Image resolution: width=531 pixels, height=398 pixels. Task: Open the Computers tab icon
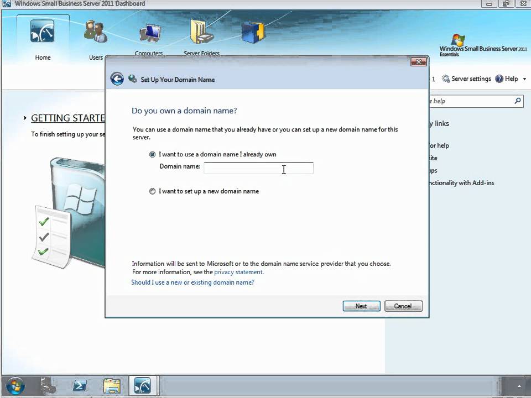click(150, 34)
